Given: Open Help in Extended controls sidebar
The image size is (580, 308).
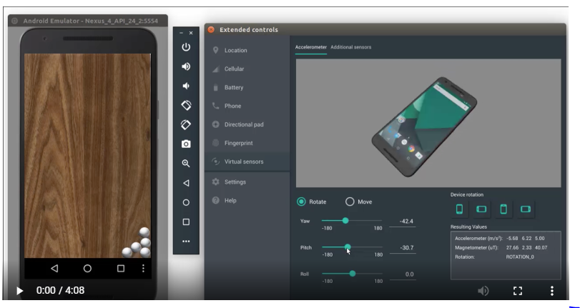Looking at the screenshot, I should coord(247,200).
